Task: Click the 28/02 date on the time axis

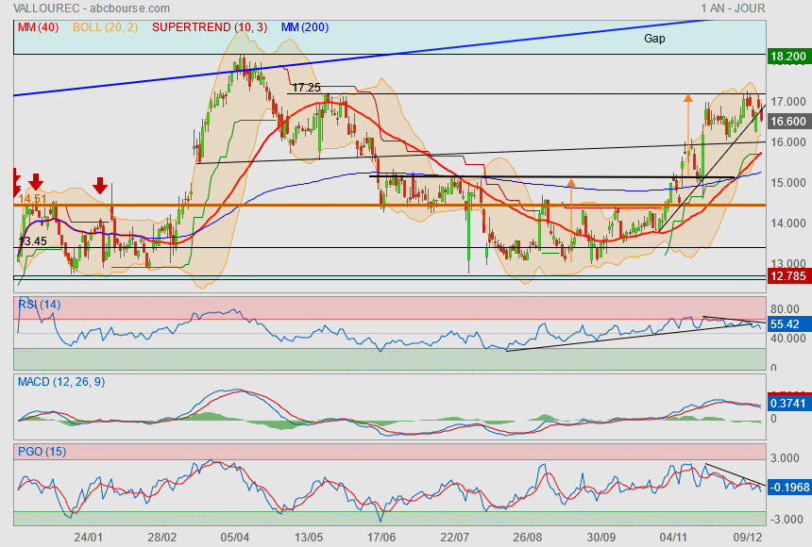Action: click(x=162, y=538)
